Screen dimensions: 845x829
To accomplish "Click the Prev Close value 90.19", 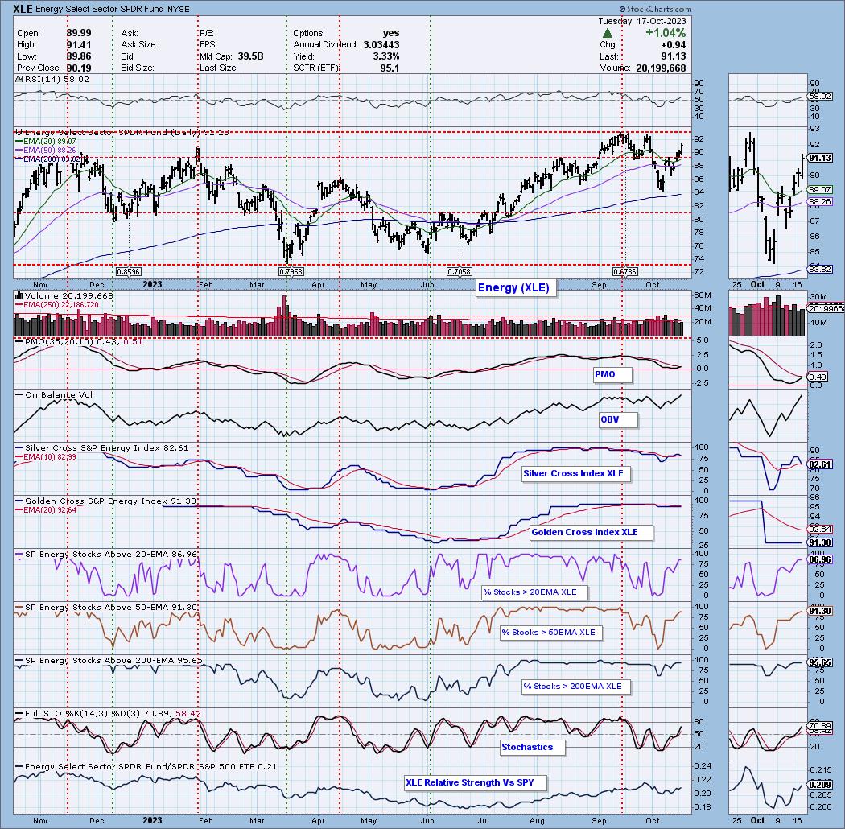I will point(79,68).
